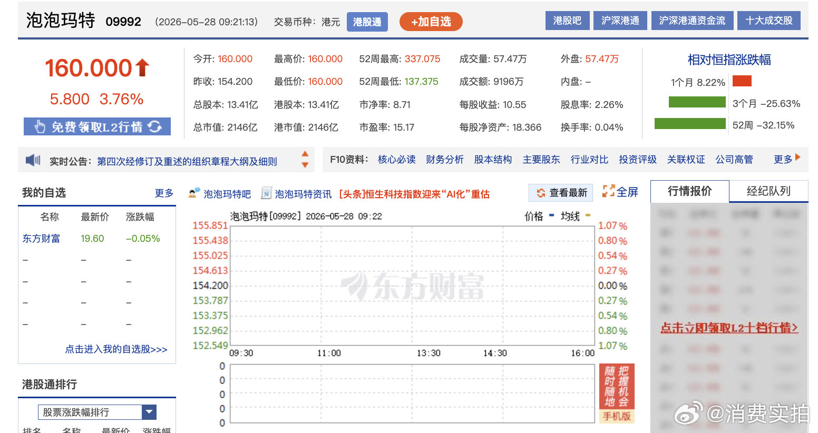Open the 财务分析 link

pyautogui.click(x=444, y=159)
